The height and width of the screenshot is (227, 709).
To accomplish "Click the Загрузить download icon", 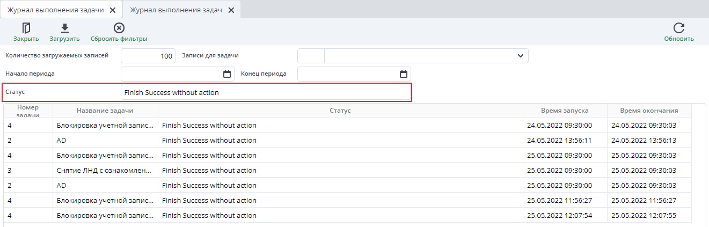I will [64, 28].
